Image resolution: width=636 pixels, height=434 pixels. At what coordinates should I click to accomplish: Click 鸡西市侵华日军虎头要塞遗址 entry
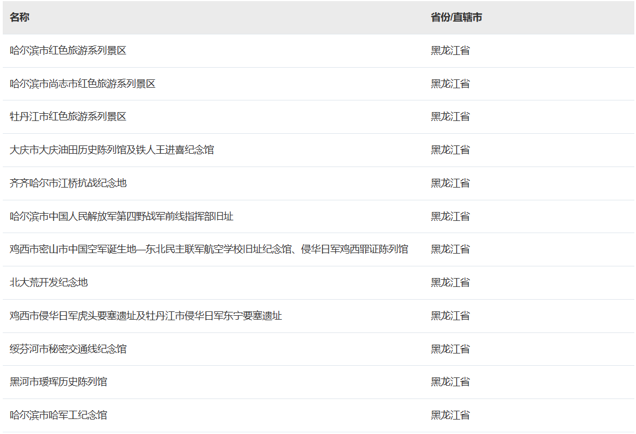(x=146, y=316)
